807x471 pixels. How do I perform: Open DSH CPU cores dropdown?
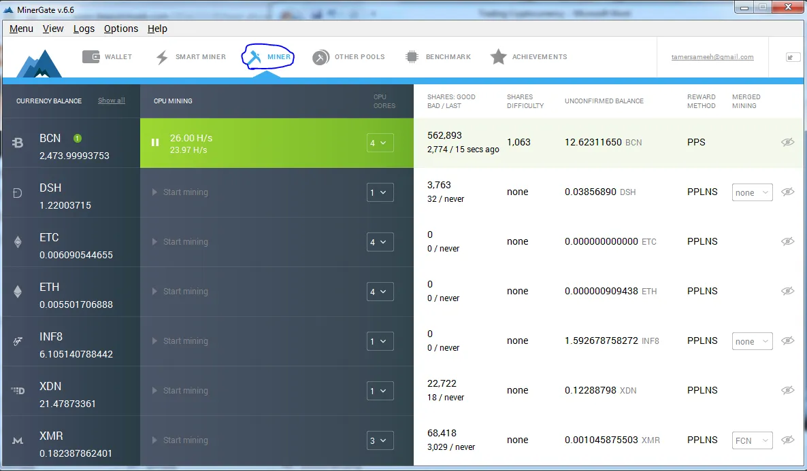point(380,192)
